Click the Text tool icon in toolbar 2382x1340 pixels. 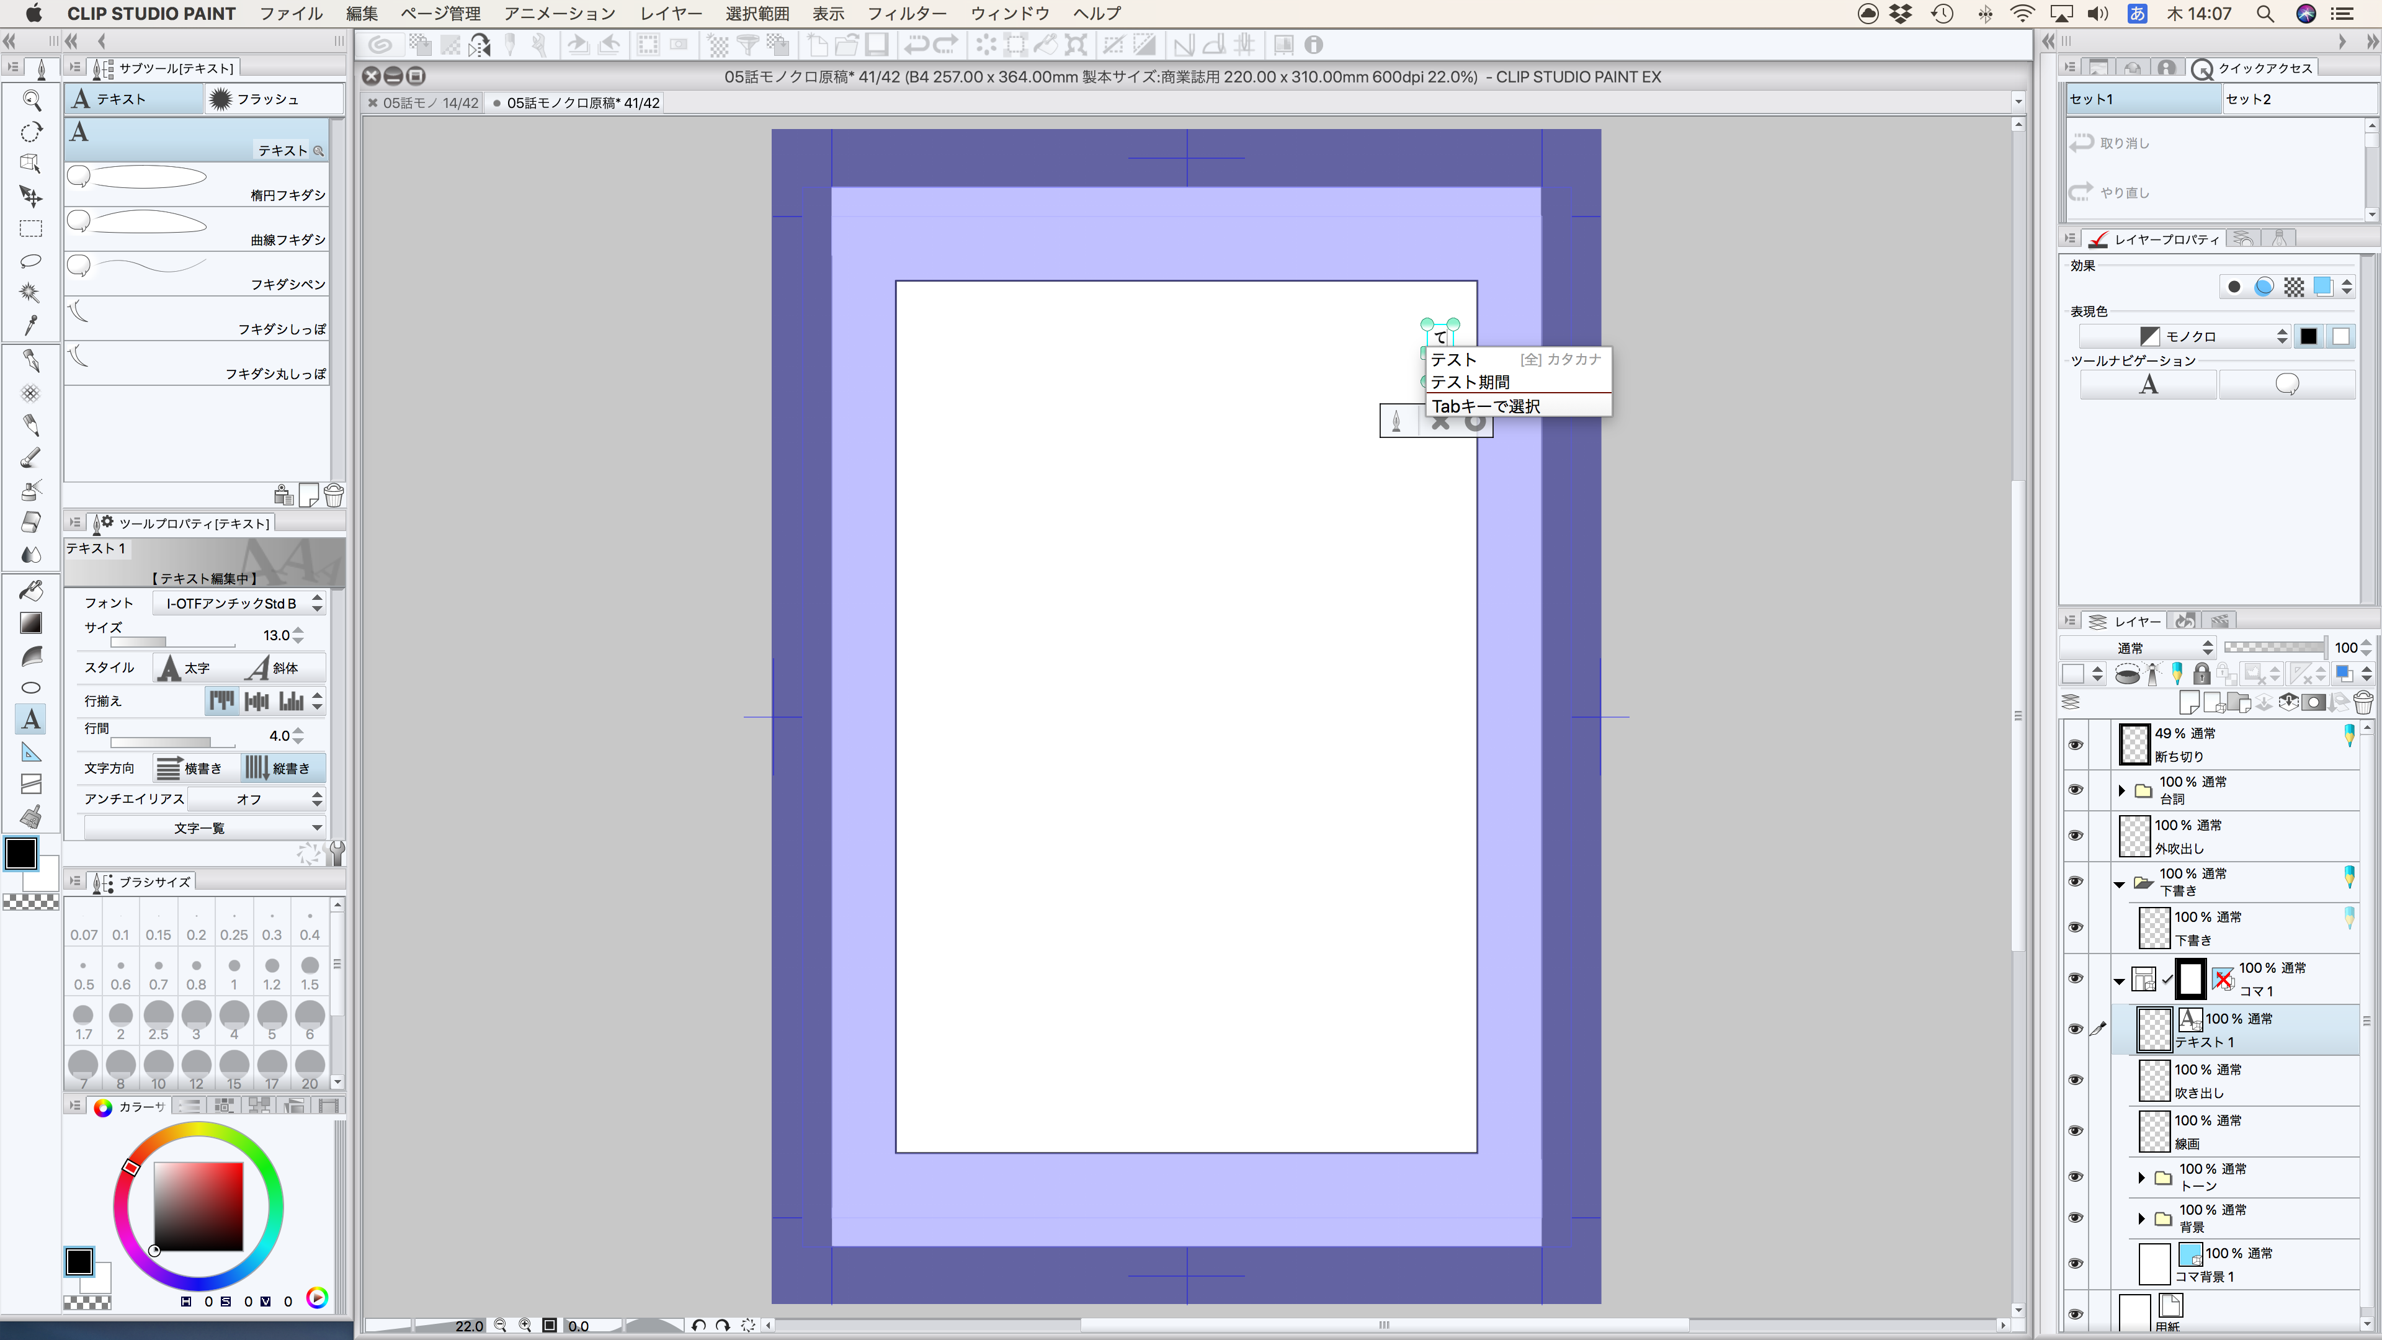(30, 720)
